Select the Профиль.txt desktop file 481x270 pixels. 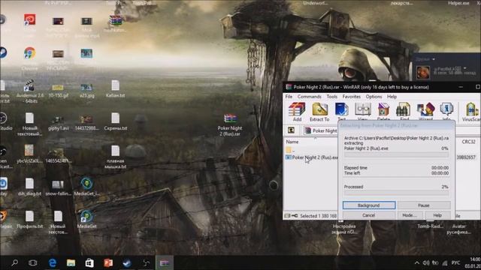(30, 220)
